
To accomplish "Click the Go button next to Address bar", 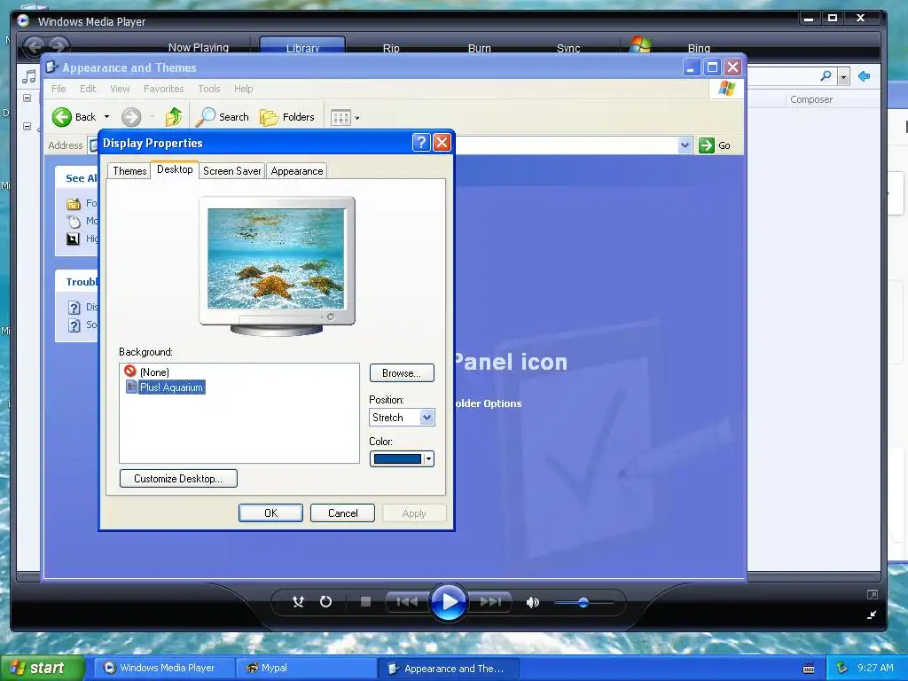I will click(715, 145).
